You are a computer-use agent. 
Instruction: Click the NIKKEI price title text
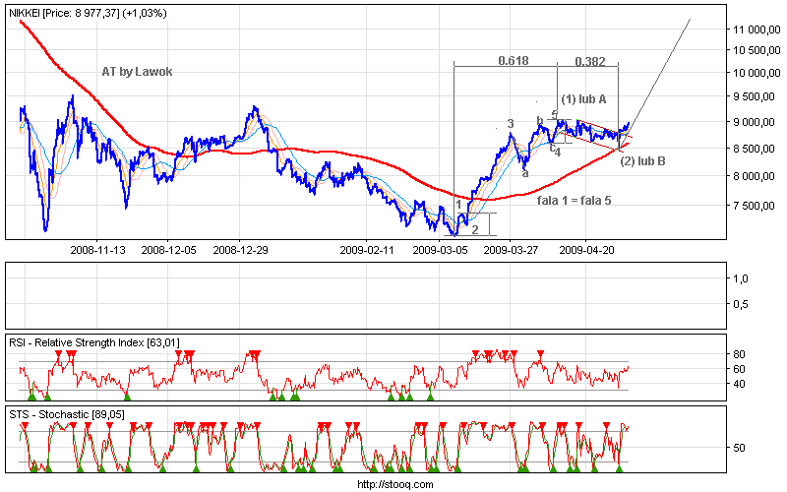(89, 14)
